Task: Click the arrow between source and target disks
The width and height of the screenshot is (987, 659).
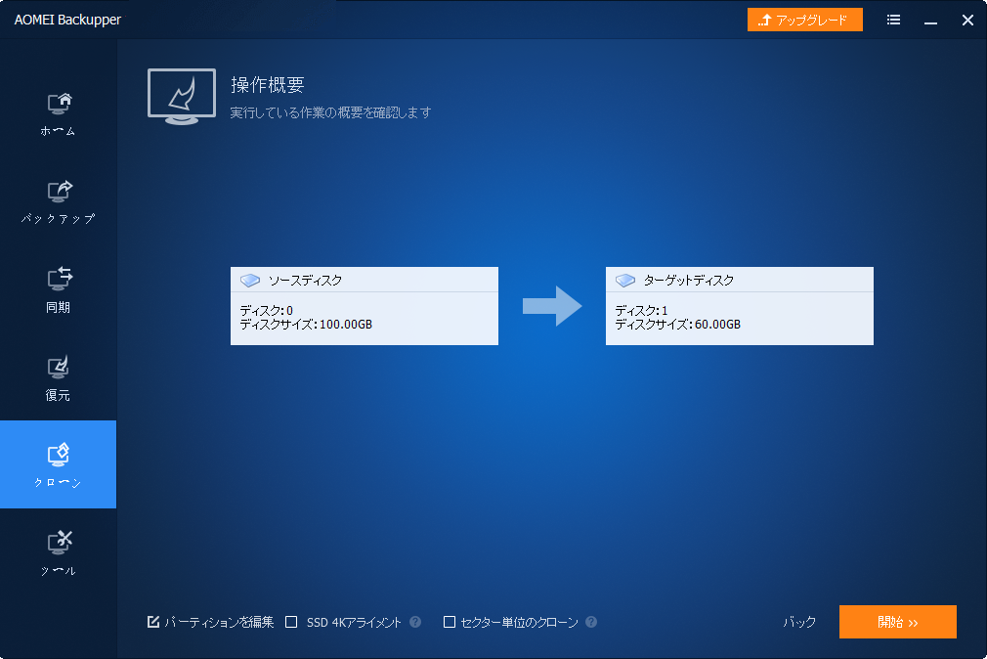Action: [x=551, y=306]
